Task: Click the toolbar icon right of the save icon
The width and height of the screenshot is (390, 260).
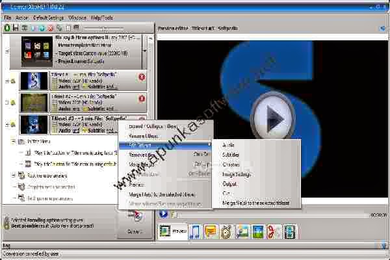Action: (x=25, y=28)
